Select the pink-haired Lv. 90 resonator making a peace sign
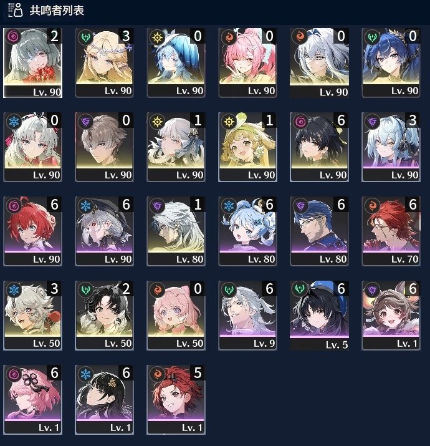430x446 pixels. 247,62
